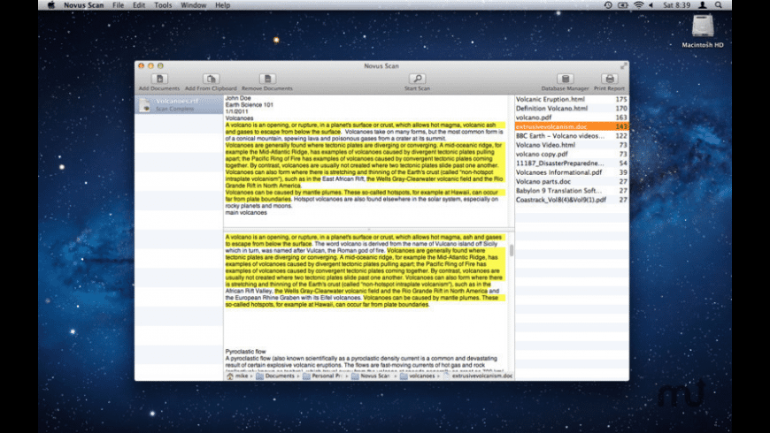Toggle fullscreen for the Novus Scan window
This screenshot has width=770, height=433.
pos(623,65)
